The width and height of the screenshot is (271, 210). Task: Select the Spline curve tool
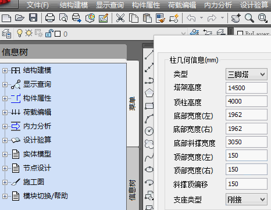pos(149,157)
